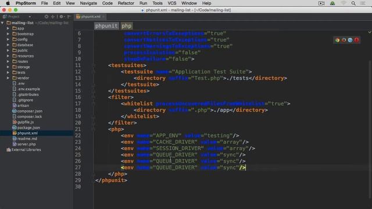
Task: Select the .gitattributes file
Action: click(x=28, y=94)
